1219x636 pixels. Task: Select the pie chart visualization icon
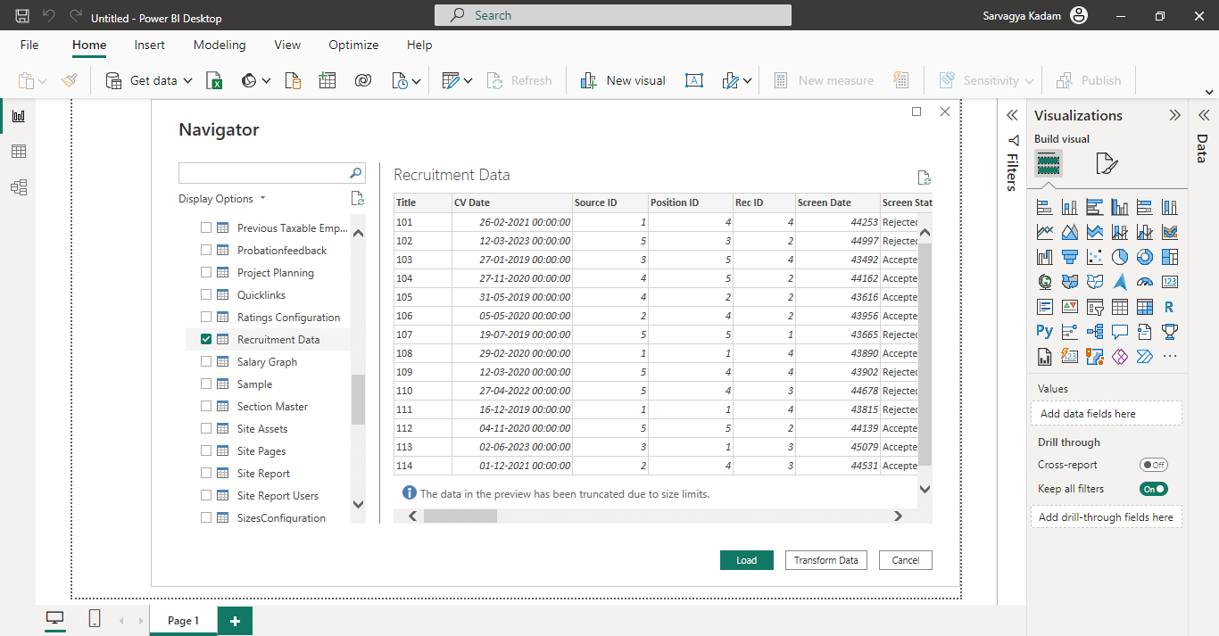(1119, 258)
